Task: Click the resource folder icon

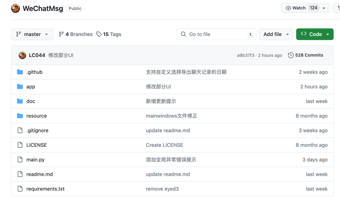Action: [x=20, y=116]
